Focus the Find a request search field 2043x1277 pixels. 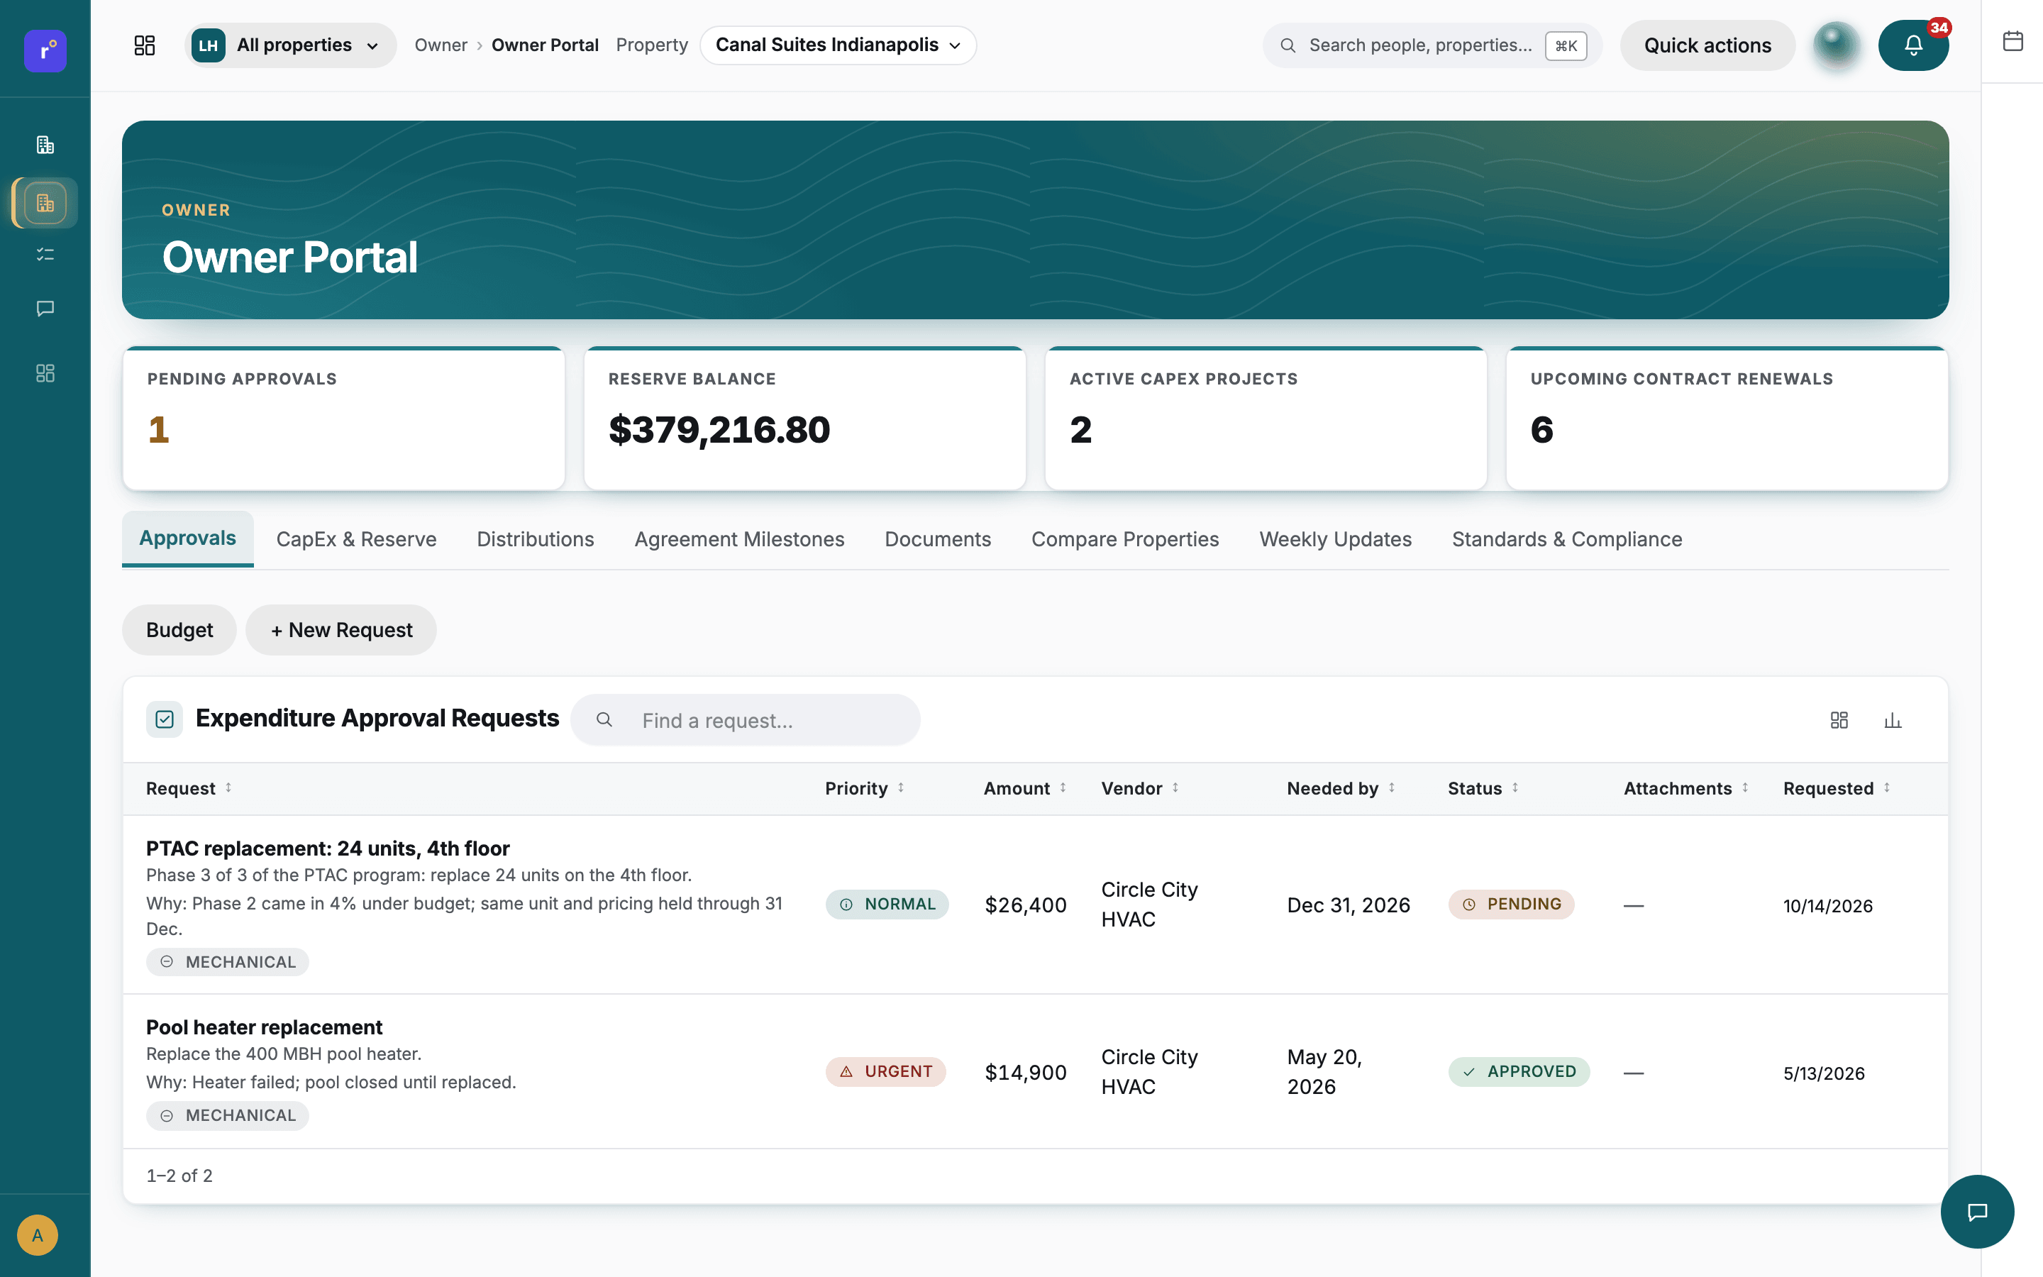pos(746,720)
